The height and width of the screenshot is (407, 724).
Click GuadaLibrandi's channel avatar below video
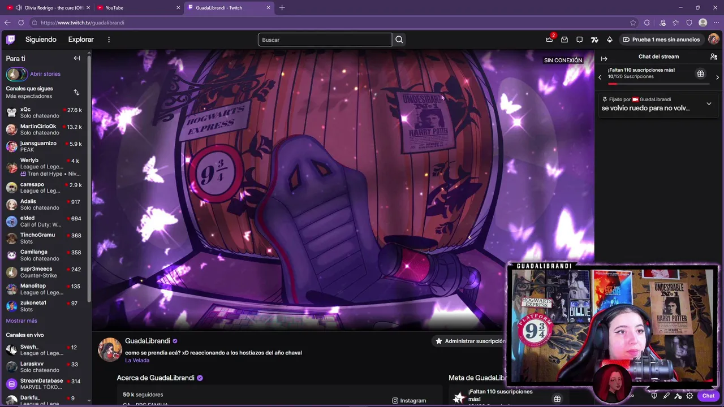pos(110,349)
